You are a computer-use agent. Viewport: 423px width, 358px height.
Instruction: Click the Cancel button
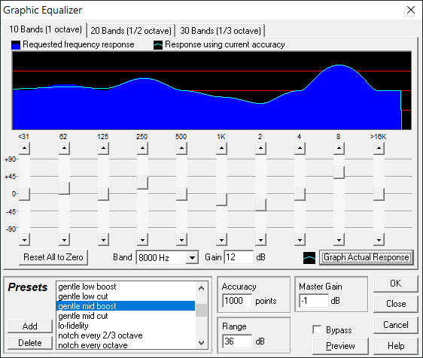click(396, 325)
